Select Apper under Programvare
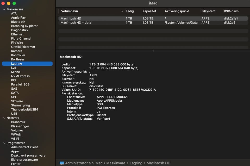The width and height of the screenshot is (250, 166). coord(15,151)
